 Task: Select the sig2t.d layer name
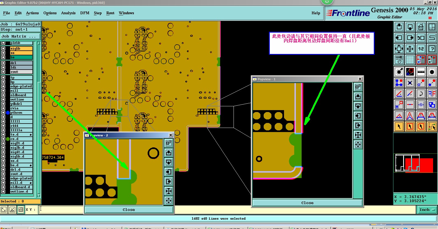21,143
